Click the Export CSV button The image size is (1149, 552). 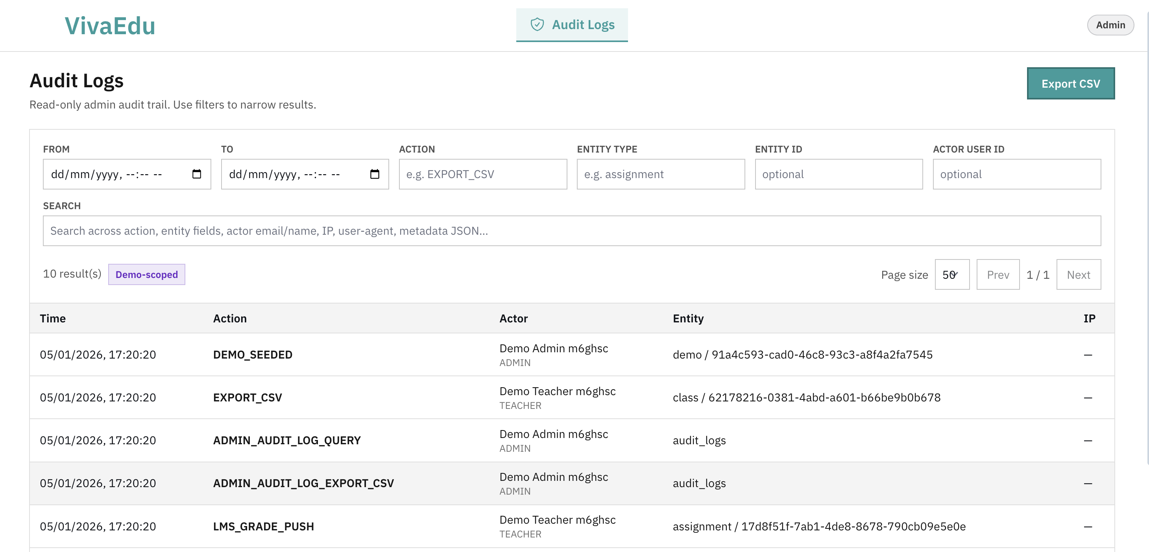[1070, 83]
